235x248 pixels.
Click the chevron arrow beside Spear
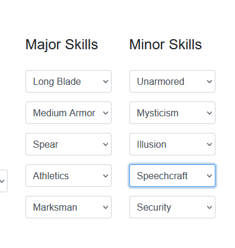[x=106, y=144]
